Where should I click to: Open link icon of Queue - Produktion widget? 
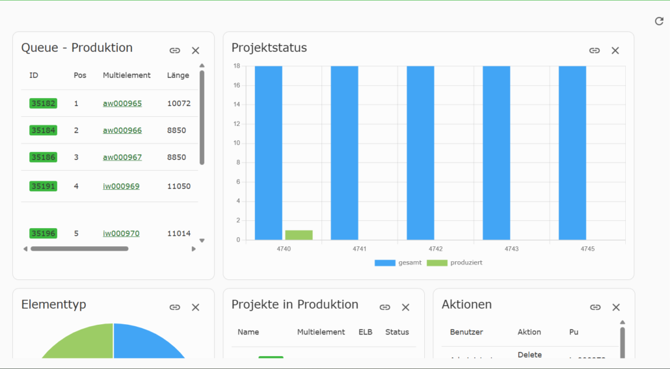coord(175,50)
